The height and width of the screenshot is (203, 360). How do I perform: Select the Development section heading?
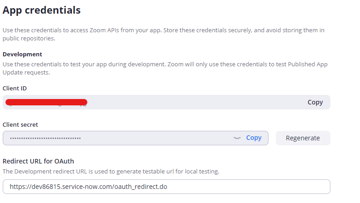(x=22, y=54)
